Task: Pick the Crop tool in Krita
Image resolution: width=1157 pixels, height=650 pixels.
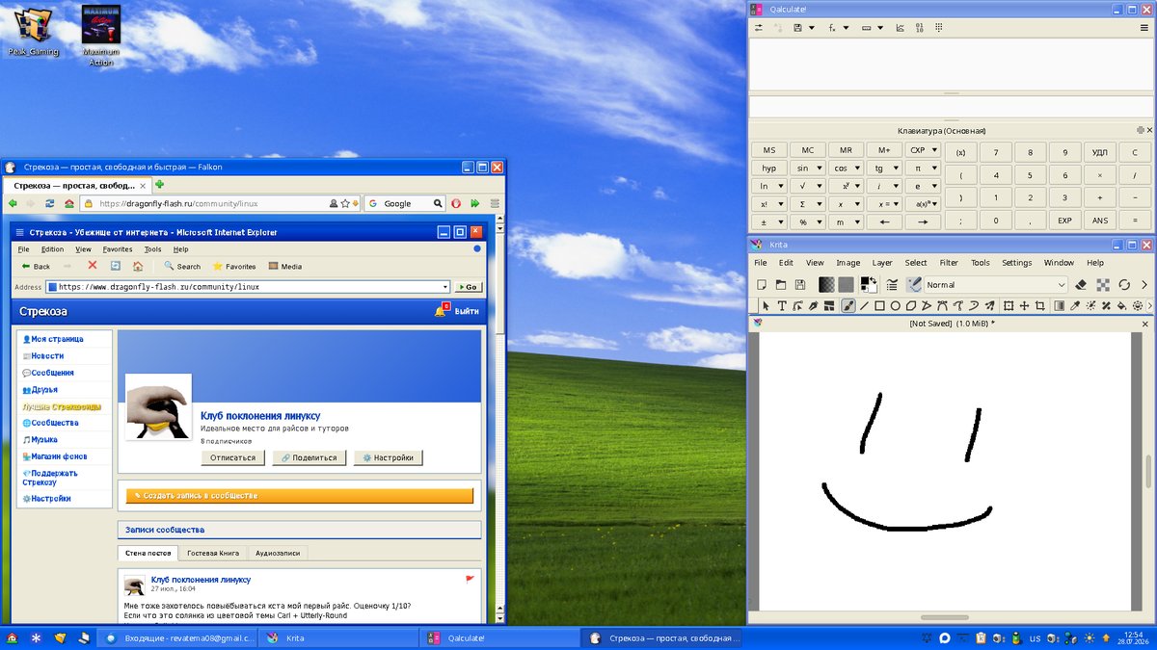Action: pos(1039,306)
